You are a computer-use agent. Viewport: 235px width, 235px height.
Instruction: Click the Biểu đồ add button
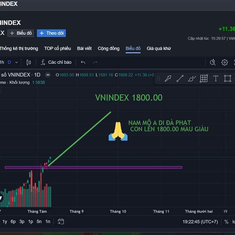point(21,33)
